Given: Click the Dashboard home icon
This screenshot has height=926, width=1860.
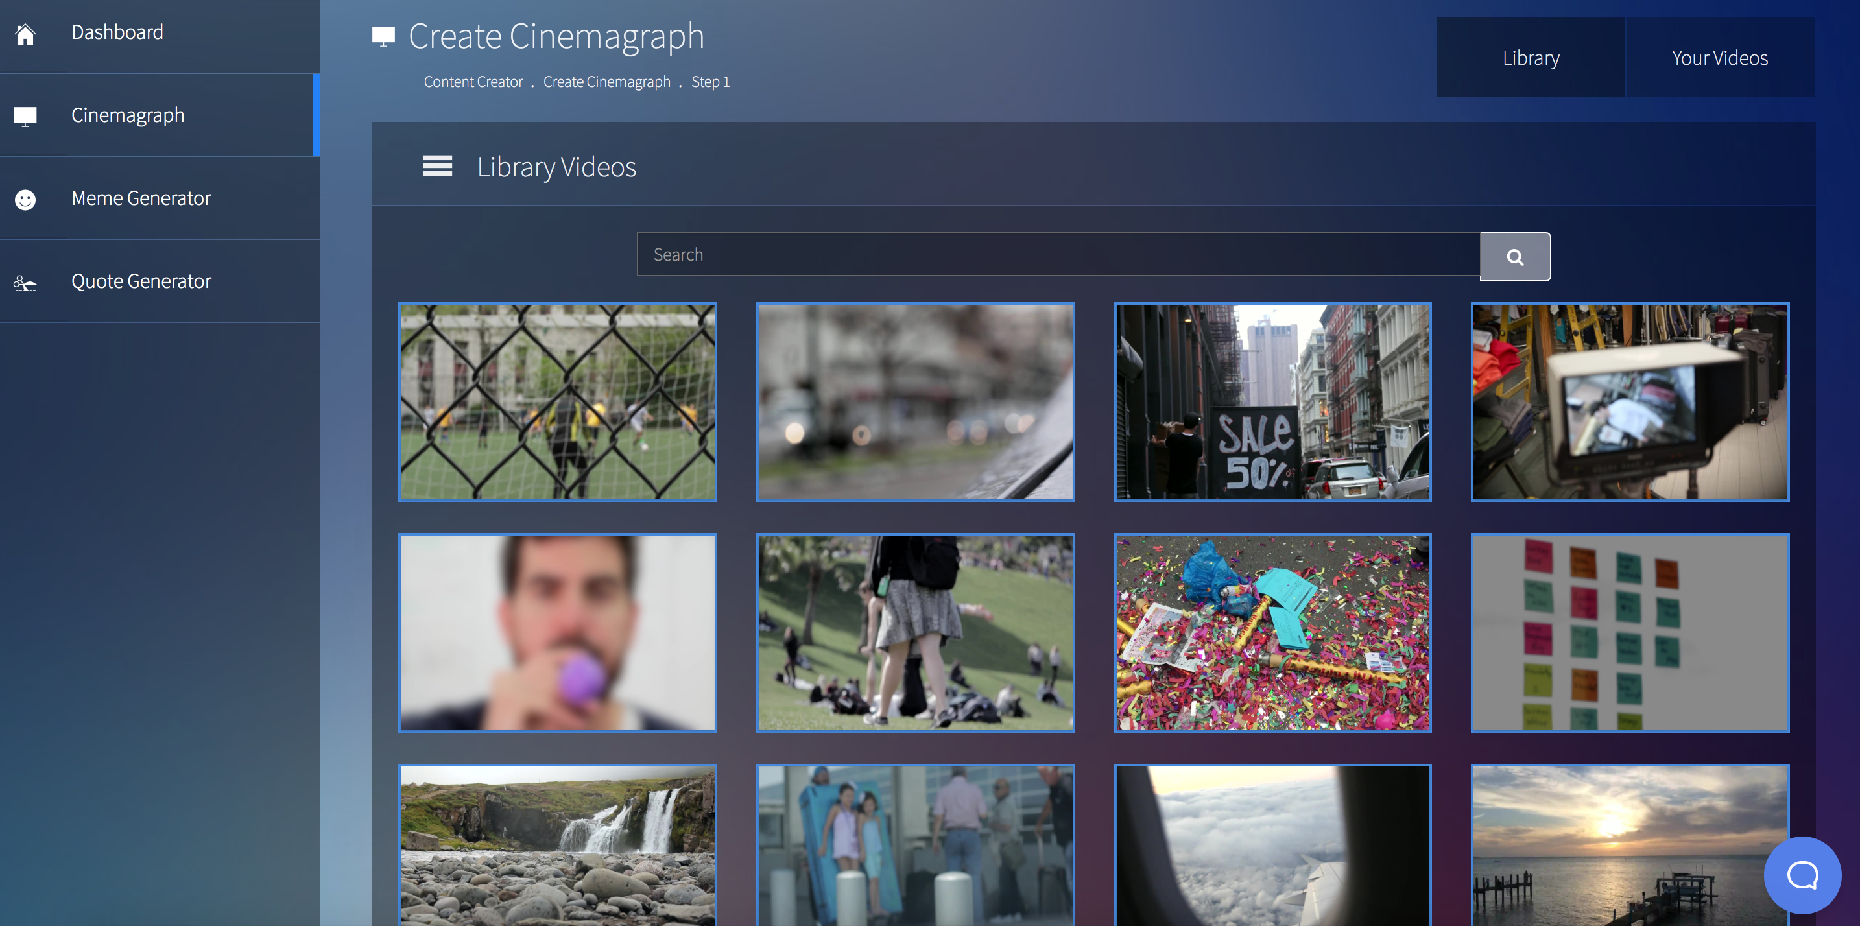Looking at the screenshot, I should pos(25,34).
